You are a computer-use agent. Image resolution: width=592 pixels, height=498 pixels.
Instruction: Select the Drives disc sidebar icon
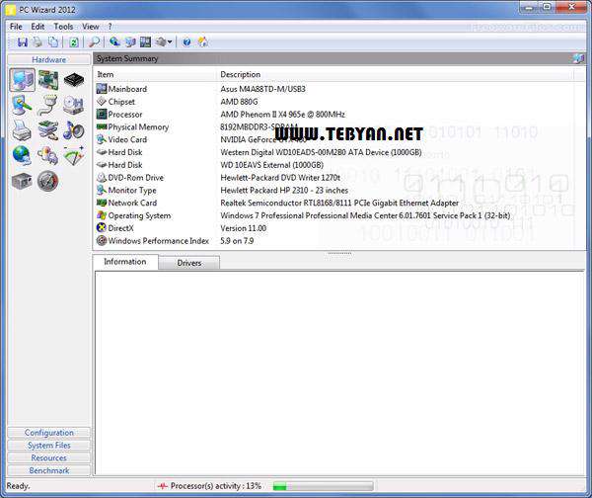click(x=73, y=105)
